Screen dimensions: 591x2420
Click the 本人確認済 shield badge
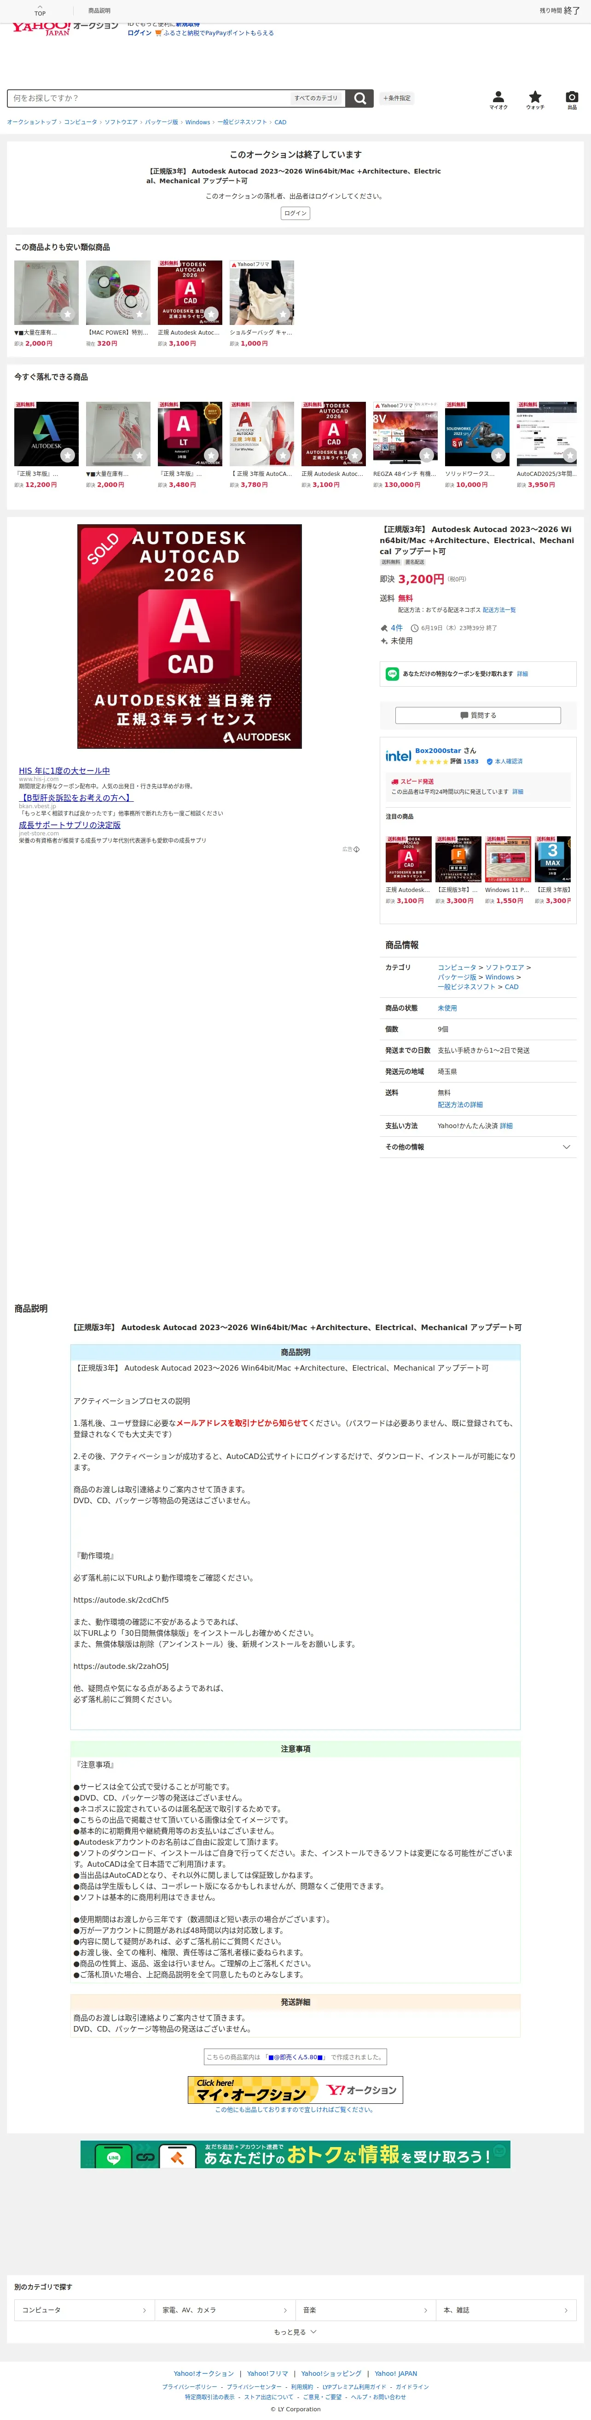point(490,761)
